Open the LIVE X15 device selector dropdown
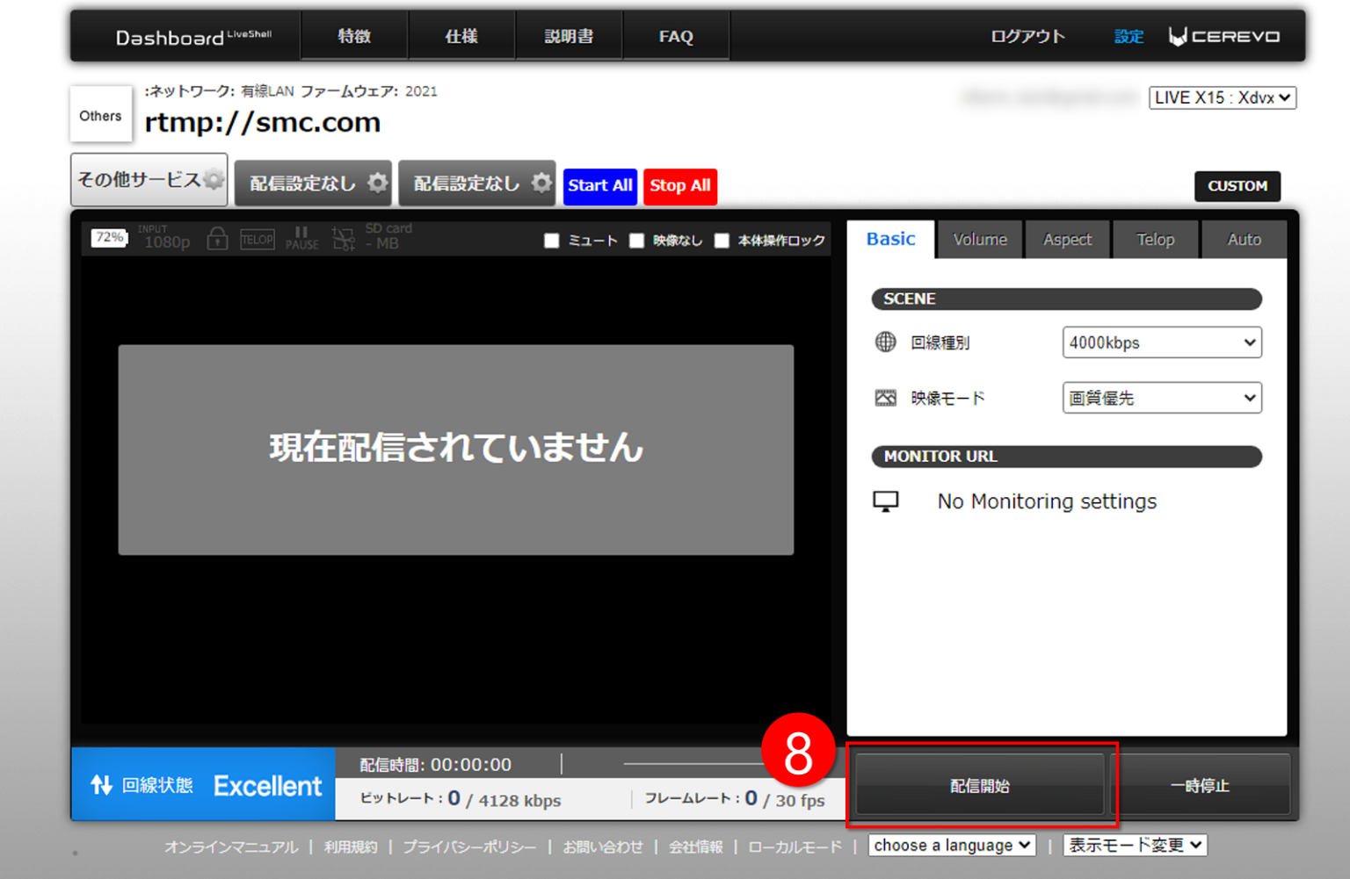 pos(1223,97)
